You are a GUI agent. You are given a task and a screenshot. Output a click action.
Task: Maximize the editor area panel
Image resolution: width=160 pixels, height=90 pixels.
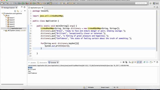tap(157, 7)
